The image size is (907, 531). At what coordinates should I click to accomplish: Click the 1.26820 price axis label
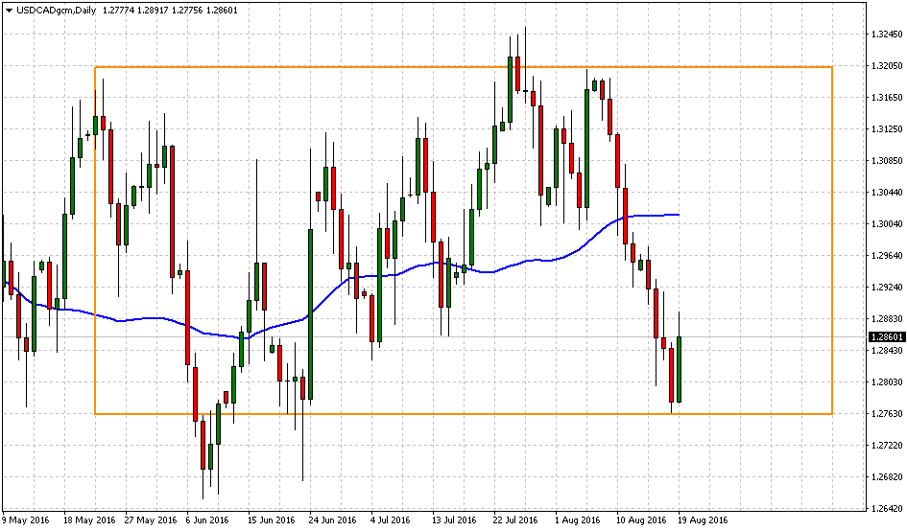pos(887,477)
